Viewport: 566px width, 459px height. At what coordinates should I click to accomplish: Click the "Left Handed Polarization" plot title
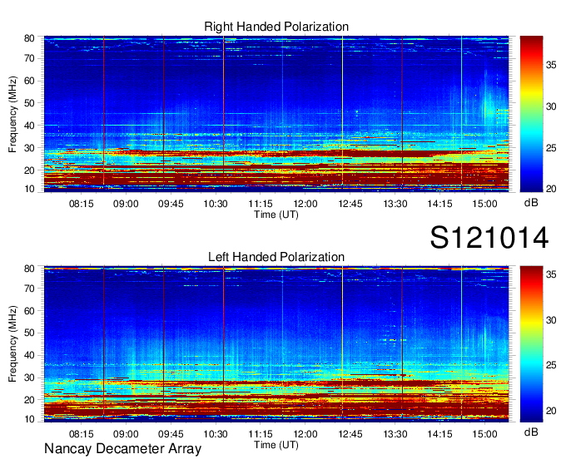tap(276, 257)
